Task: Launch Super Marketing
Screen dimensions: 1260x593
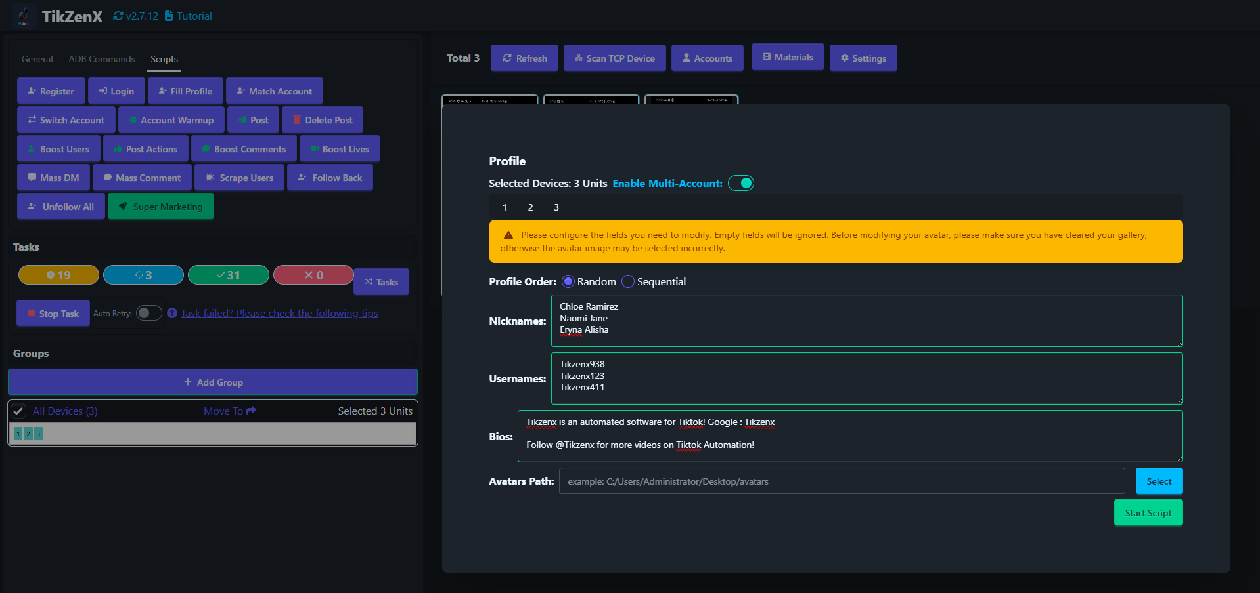Action: [x=161, y=207]
